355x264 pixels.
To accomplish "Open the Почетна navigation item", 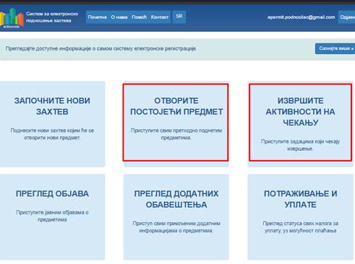I will click(97, 17).
